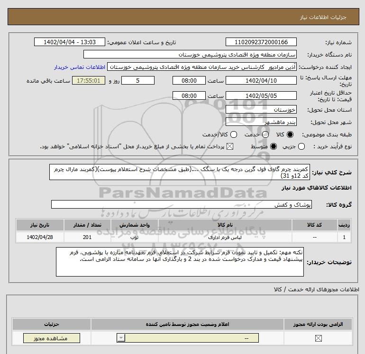
Task: Select the کالا/خدمت radio button
Action: point(234,134)
